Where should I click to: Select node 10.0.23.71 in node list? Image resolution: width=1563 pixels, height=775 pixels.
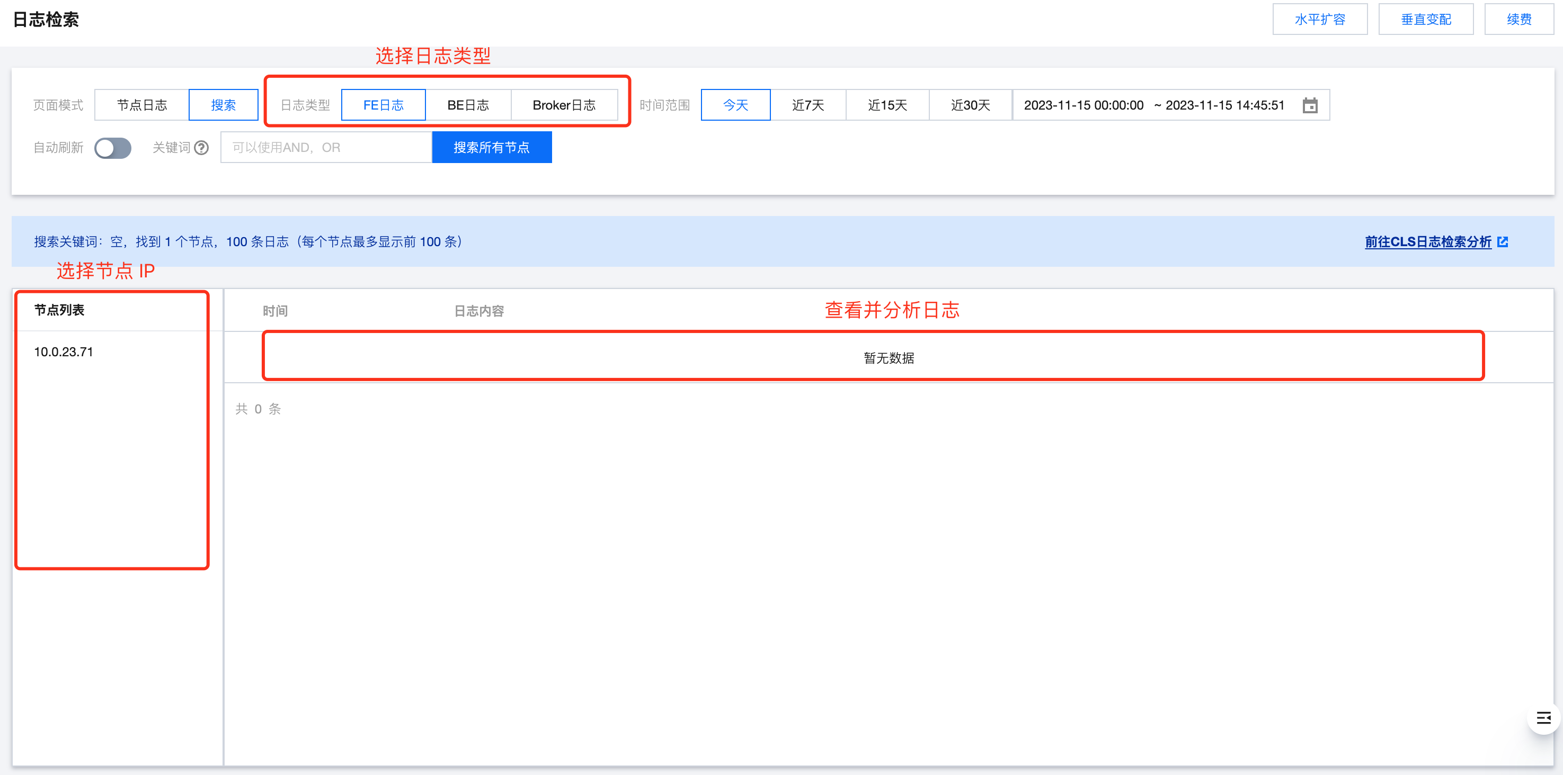click(64, 353)
